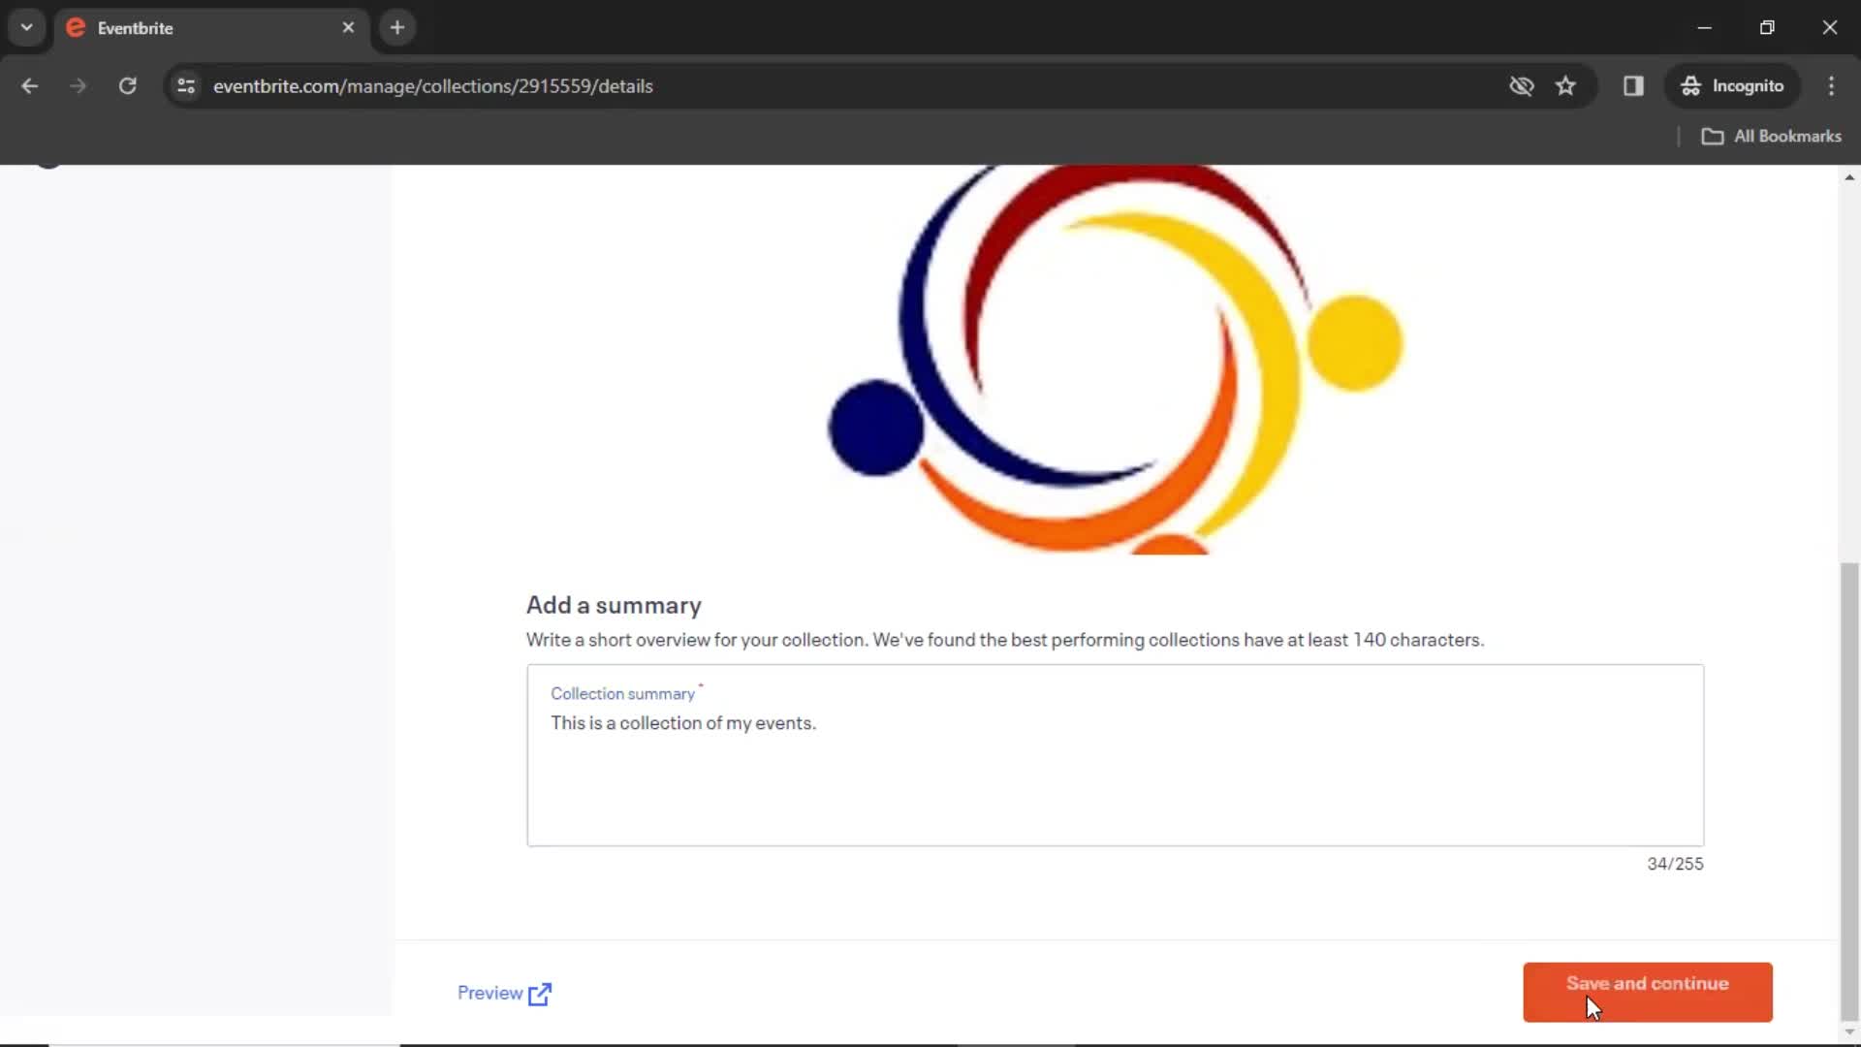
Task: Click into the Collection summary text area
Action: (x=1115, y=755)
